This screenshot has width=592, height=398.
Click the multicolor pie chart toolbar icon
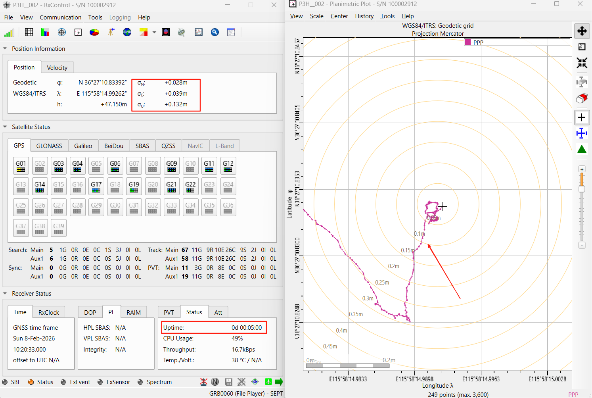[x=94, y=32]
